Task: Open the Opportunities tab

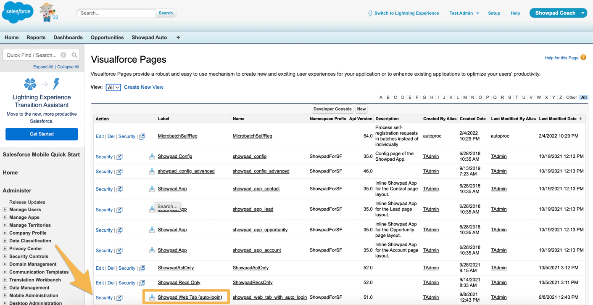Action: click(x=107, y=37)
